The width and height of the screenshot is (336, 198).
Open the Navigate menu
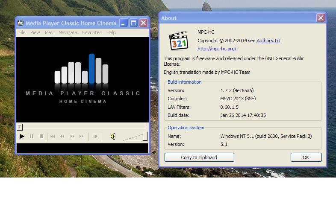68,32
